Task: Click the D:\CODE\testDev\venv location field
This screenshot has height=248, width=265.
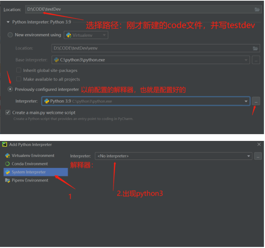Action: click(x=156, y=48)
